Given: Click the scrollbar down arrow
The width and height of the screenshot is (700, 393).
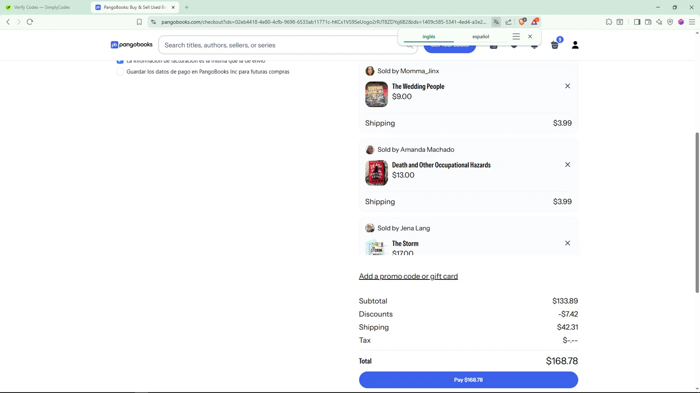Looking at the screenshot, I should point(697,389).
